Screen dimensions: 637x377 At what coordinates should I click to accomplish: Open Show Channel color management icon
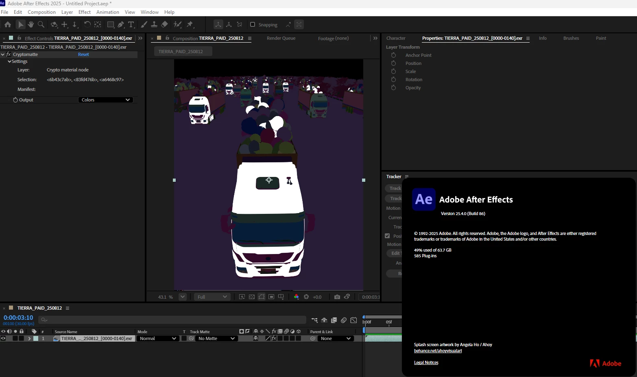click(x=296, y=297)
